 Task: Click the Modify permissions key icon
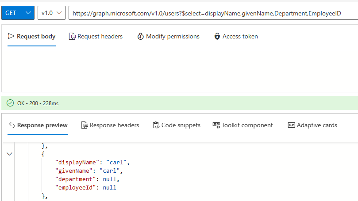(x=140, y=36)
